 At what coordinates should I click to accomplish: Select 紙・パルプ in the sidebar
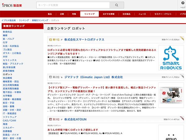[x=8, y=39]
